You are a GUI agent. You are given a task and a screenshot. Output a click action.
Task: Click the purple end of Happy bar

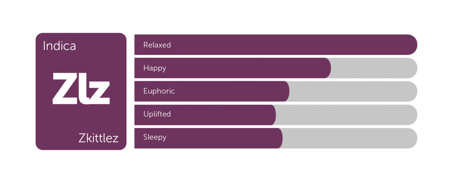[x=326, y=68]
